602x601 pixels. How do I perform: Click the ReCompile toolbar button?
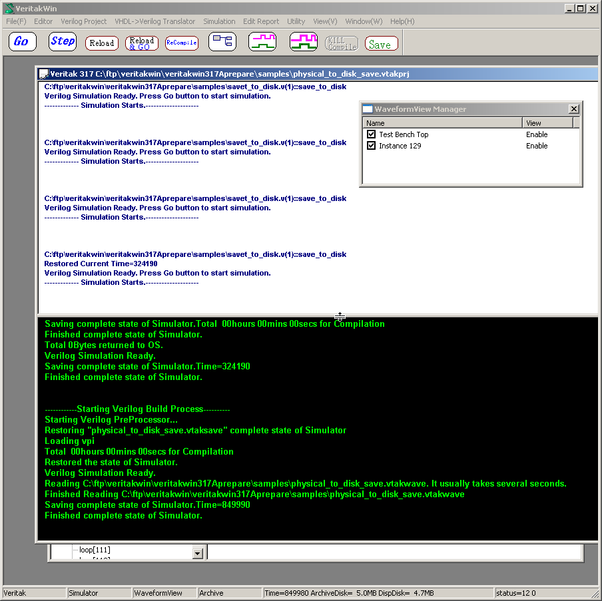coord(182,43)
